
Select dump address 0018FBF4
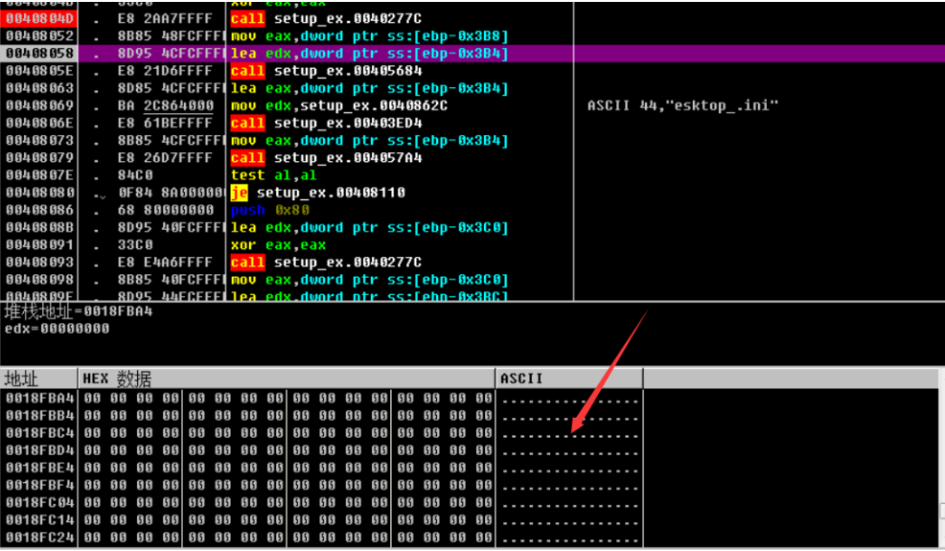click(x=40, y=485)
